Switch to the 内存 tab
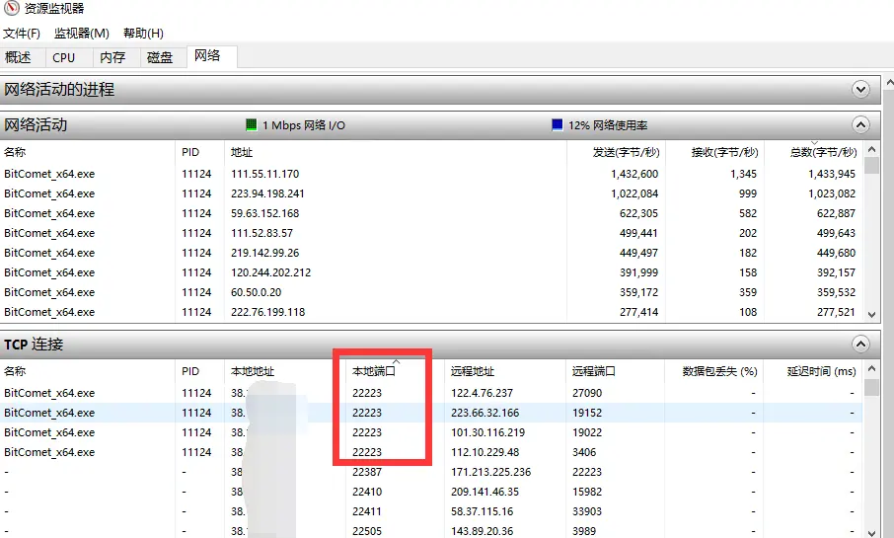Screen dimensions: 894x538 [112, 57]
